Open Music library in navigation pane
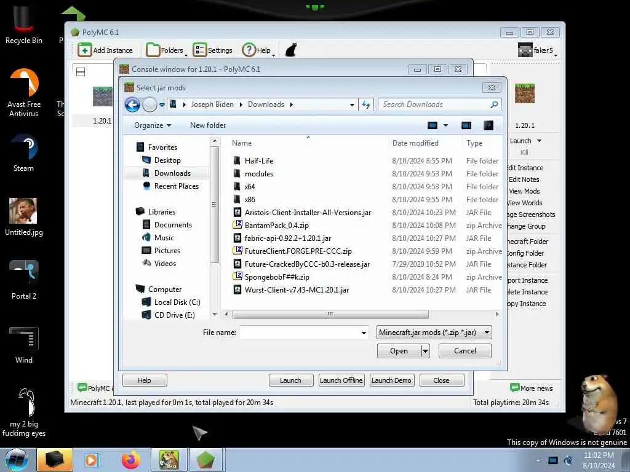Screen dimensions: 630x472 pos(164,238)
